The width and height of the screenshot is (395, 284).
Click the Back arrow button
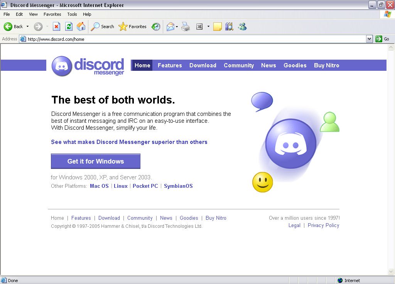pyautogui.click(x=8, y=27)
